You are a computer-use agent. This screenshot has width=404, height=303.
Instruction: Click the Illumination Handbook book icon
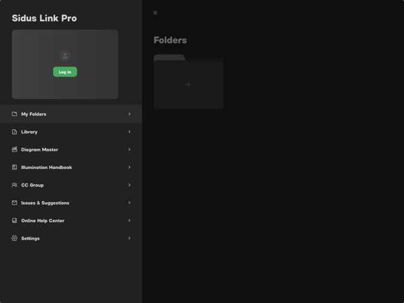tap(14, 167)
